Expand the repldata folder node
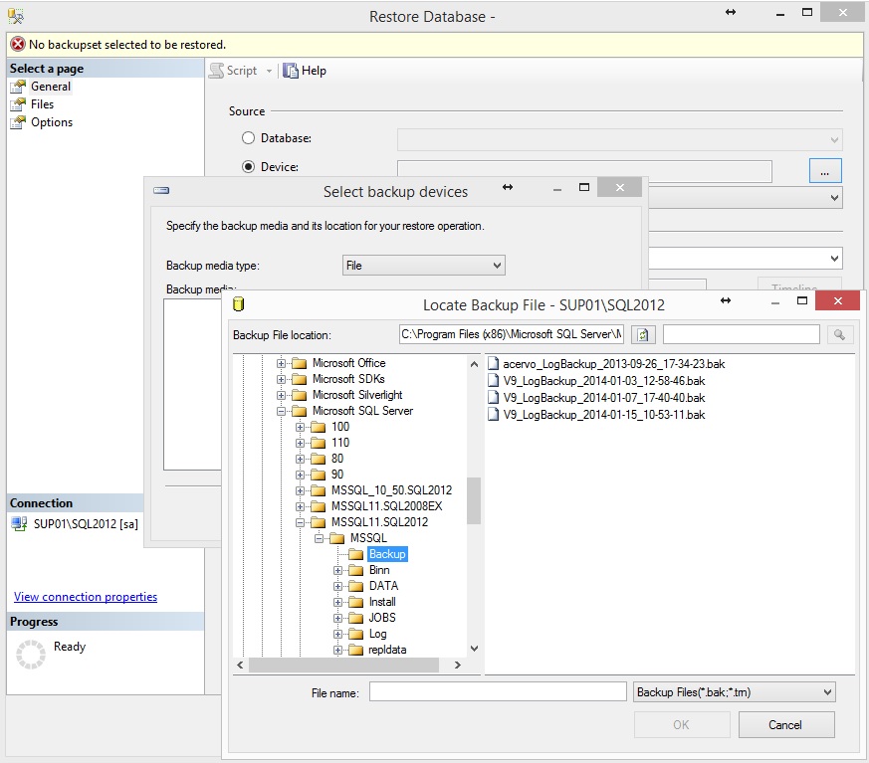869x763 pixels. (337, 650)
